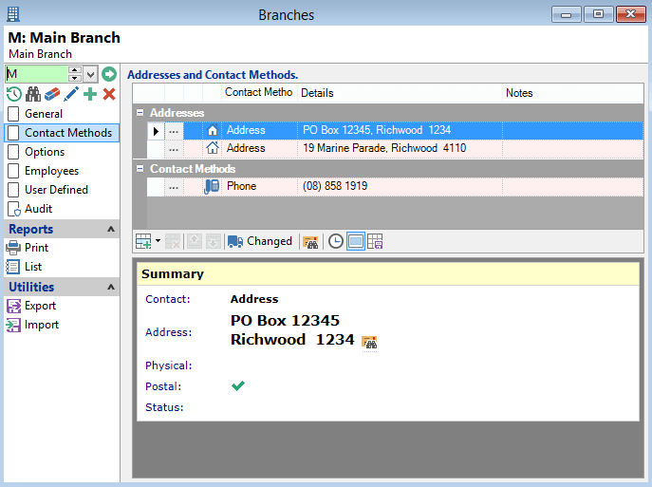Click the phone icon in Phone row
Screen dimensions: 652x487
tap(212, 186)
